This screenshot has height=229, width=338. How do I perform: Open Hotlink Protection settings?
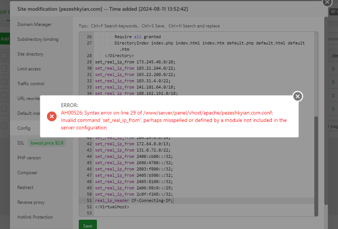pyautogui.click(x=35, y=217)
